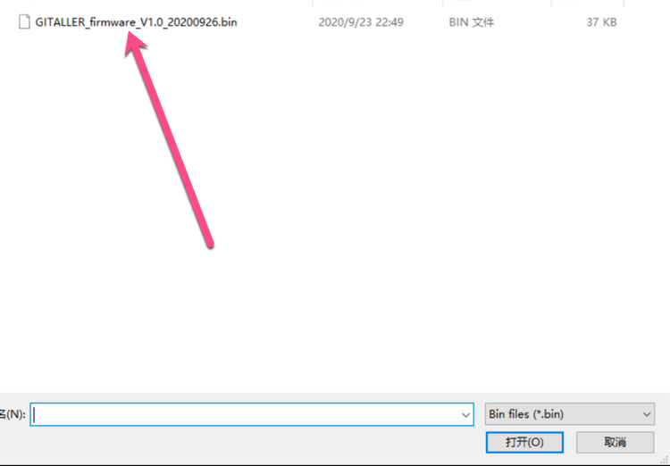Click the 37 KB file size cell
Viewport: 670px width, 466px height.
point(600,22)
